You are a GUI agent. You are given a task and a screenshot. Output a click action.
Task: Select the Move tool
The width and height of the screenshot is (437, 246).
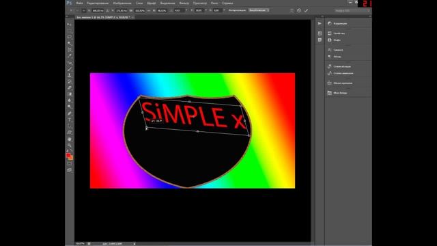point(69,25)
